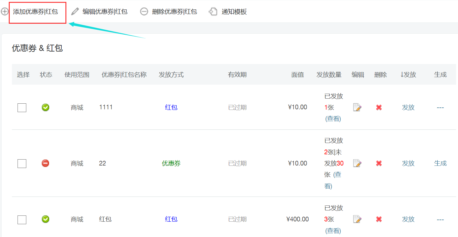The width and height of the screenshot is (458, 237).
Task: Toggle green status icon of ¥400.00 row
Action: click(x=45, y=219)
